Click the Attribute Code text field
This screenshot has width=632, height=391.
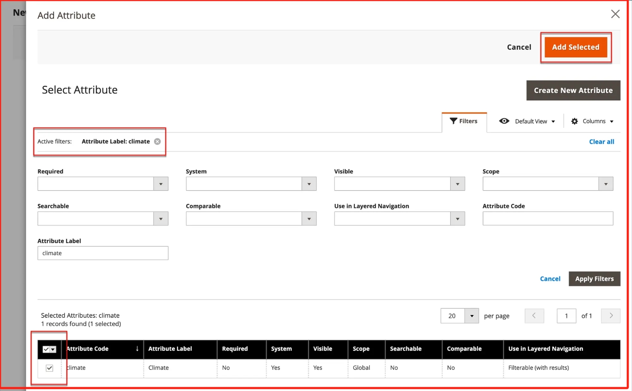pos(547,219)
